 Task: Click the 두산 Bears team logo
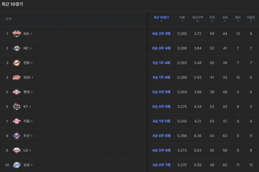[17, 136]
